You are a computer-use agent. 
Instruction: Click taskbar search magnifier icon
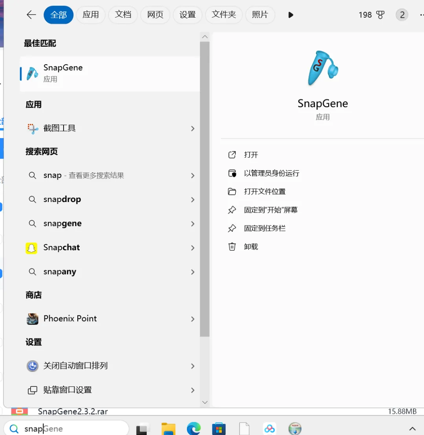pyautogui.click(x=14, y=429)
